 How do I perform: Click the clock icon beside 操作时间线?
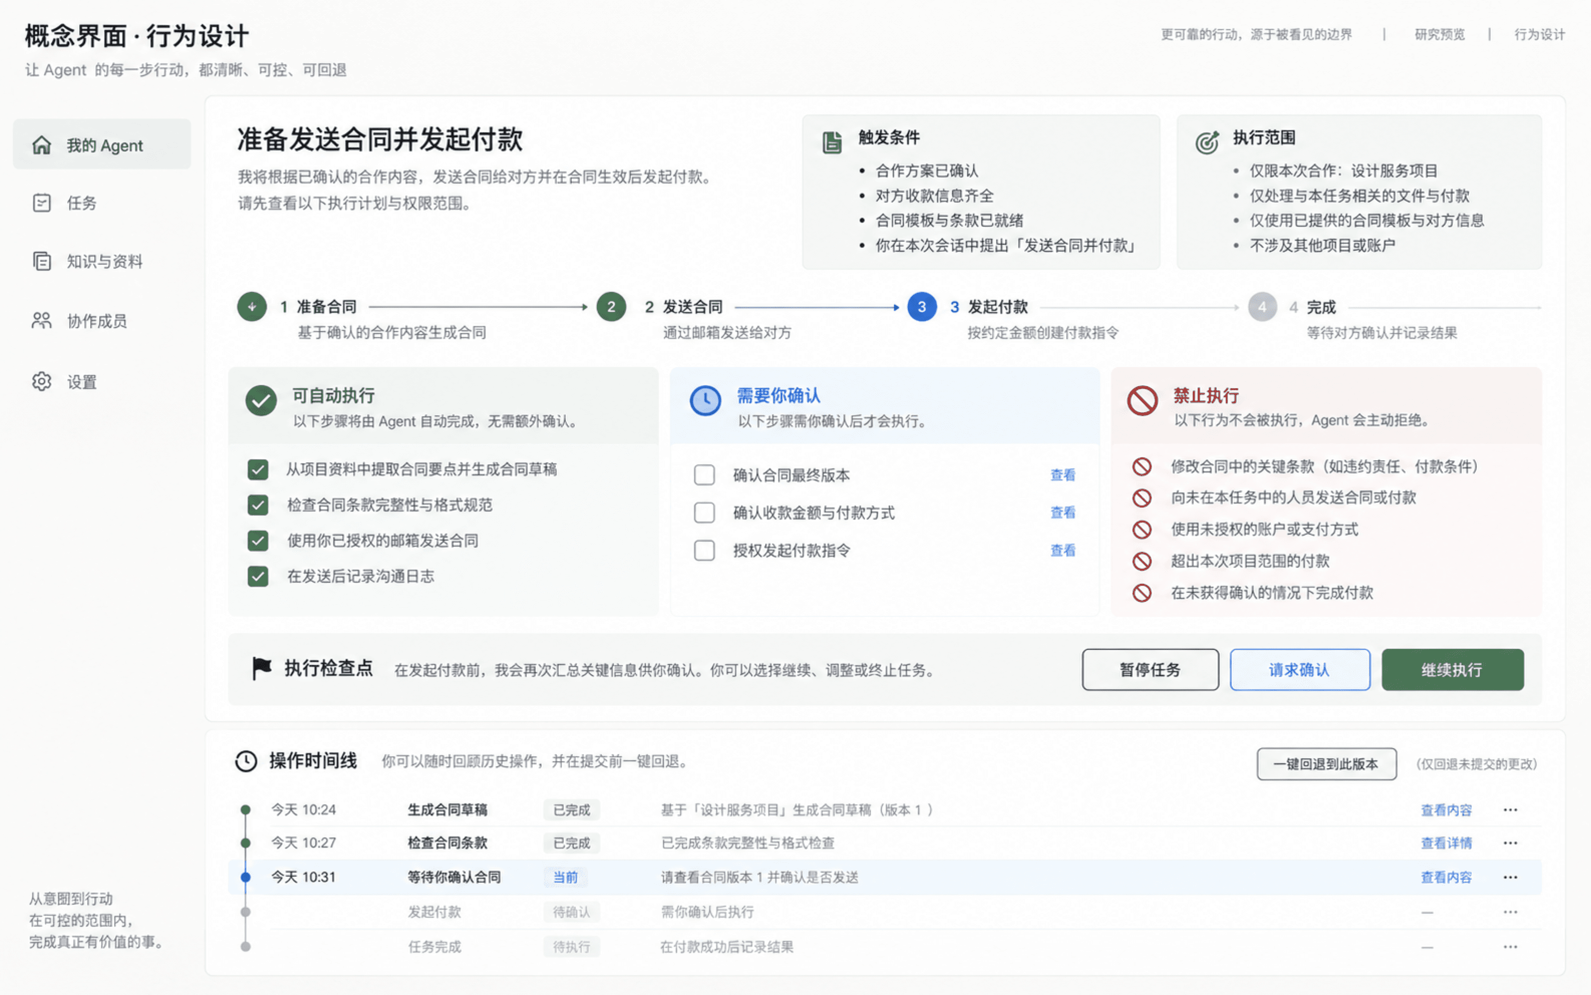point(246,761)
